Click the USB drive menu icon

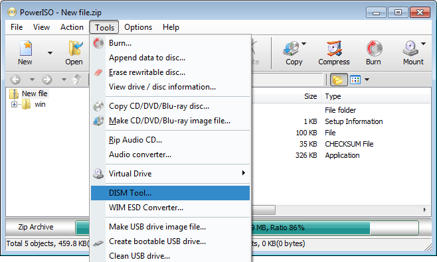click(98, 243)
